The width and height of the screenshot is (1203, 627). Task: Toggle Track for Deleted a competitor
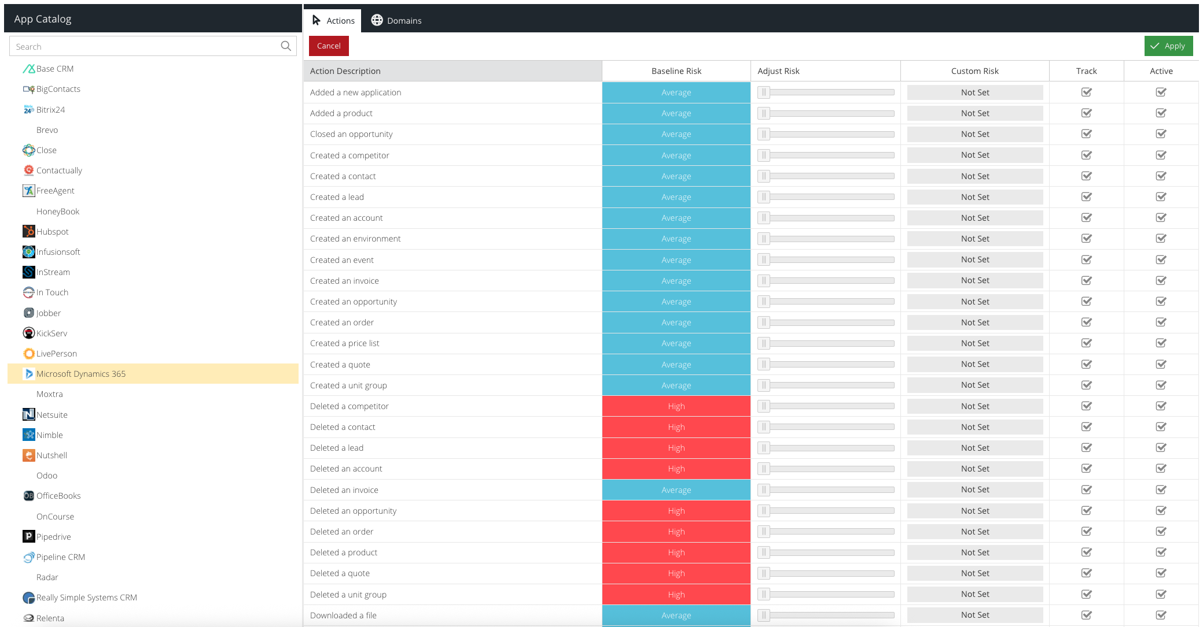coord(1087,406)
